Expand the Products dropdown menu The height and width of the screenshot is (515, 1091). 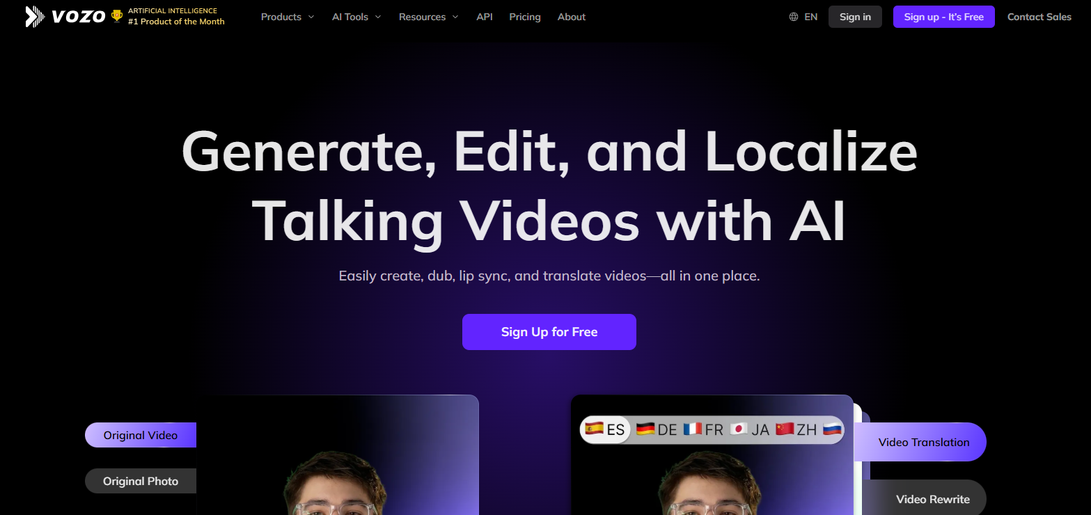(288, 17)
